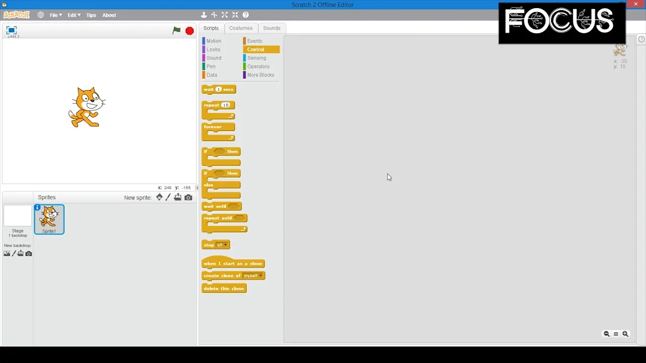Image resolution: width=646 pixels, height=363 pixels.
Task: Collapse the stage with small triangle
Action: [x=197, y=188]
